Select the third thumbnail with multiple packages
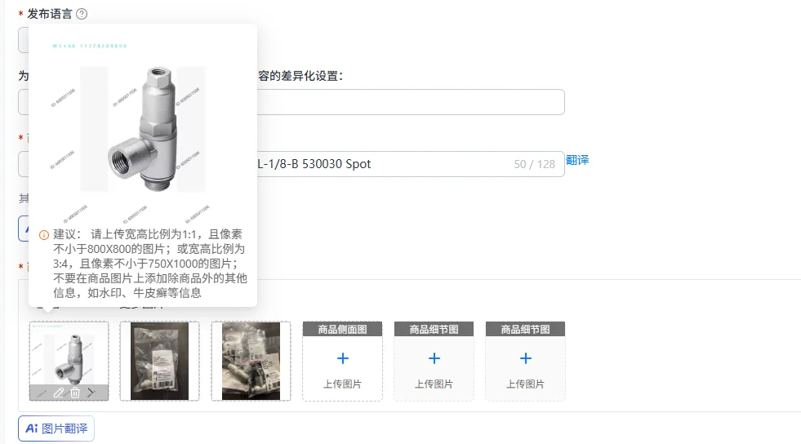 coord(251,361)
